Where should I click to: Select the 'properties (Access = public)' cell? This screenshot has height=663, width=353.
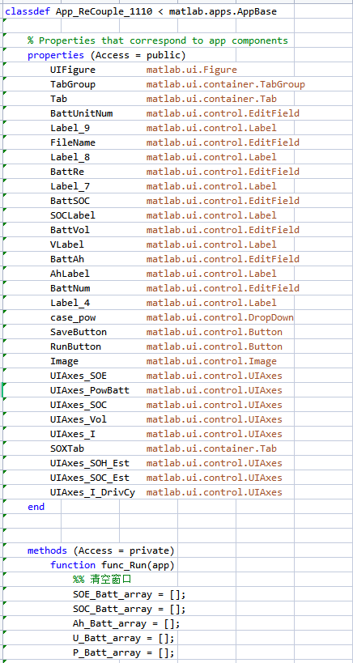(x=107, y=55)
